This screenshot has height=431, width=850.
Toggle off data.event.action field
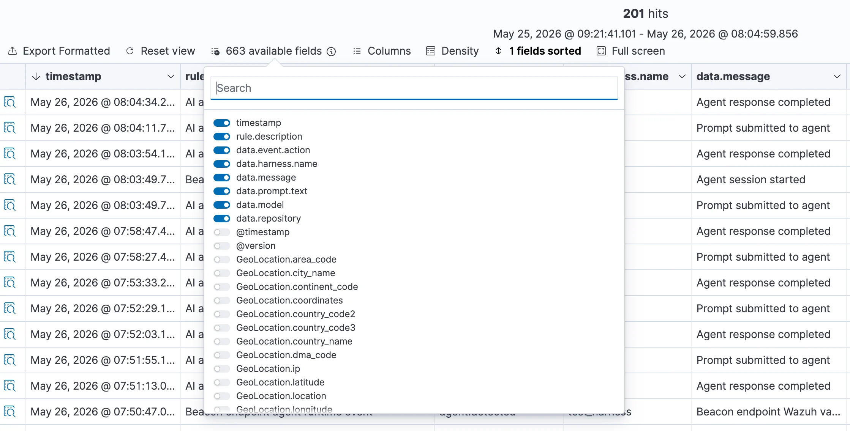tap(222, 150)
